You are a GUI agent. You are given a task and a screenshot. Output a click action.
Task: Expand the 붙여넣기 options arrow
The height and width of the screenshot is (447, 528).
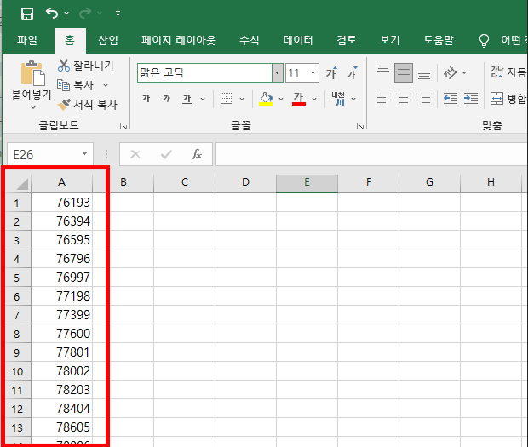tap(33, 108)
